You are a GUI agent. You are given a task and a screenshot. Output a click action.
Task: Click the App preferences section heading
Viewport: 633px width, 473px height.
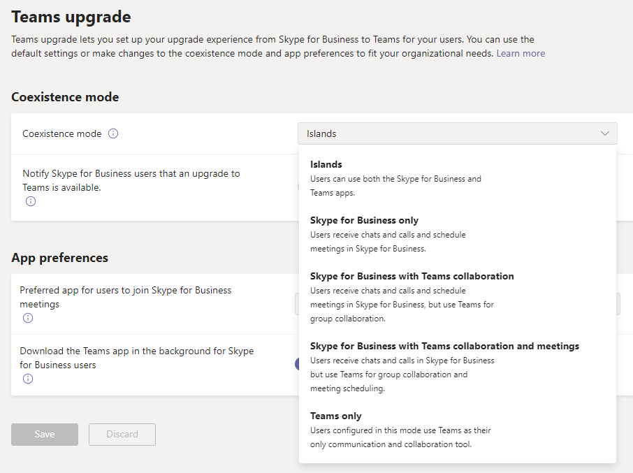pos(60,258)
